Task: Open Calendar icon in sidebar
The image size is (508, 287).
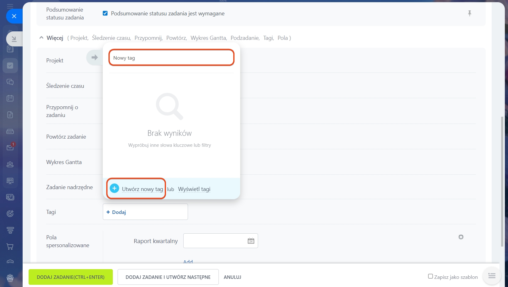Action: pyautogui.click(x=10, y=98)
